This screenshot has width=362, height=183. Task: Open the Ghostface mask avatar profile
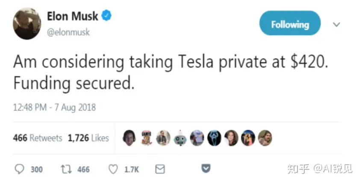[x=214, y=138]
